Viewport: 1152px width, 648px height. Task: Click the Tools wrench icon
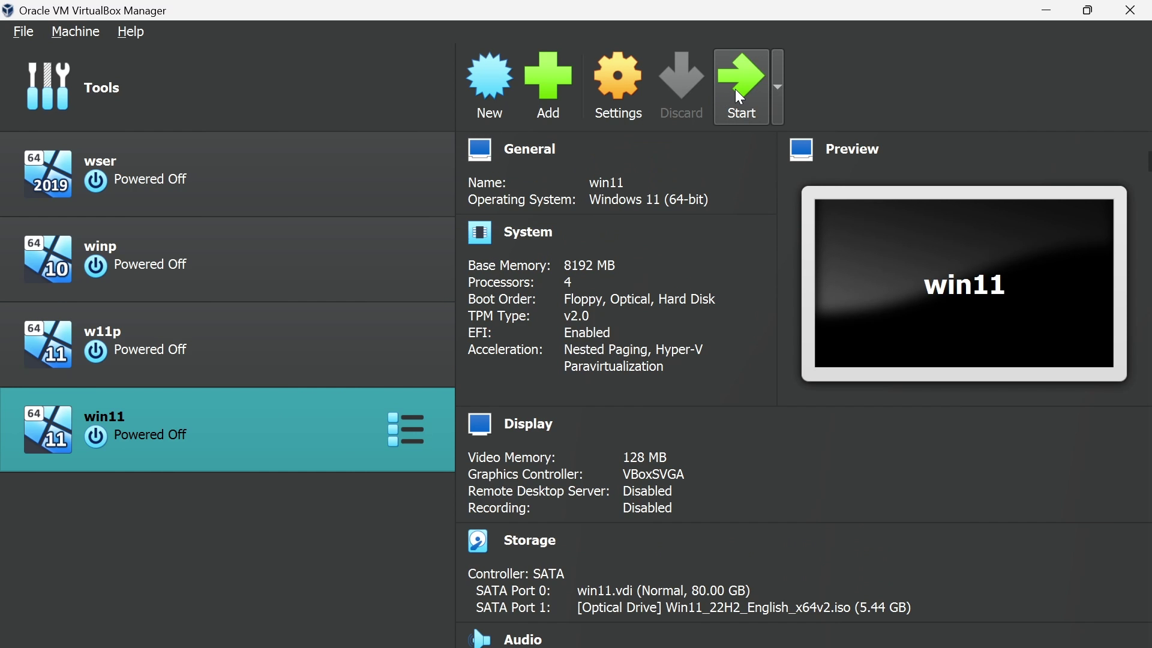[x=49, y=88]
